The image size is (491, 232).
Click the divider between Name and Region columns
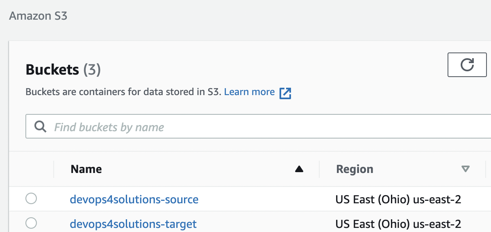319,169
